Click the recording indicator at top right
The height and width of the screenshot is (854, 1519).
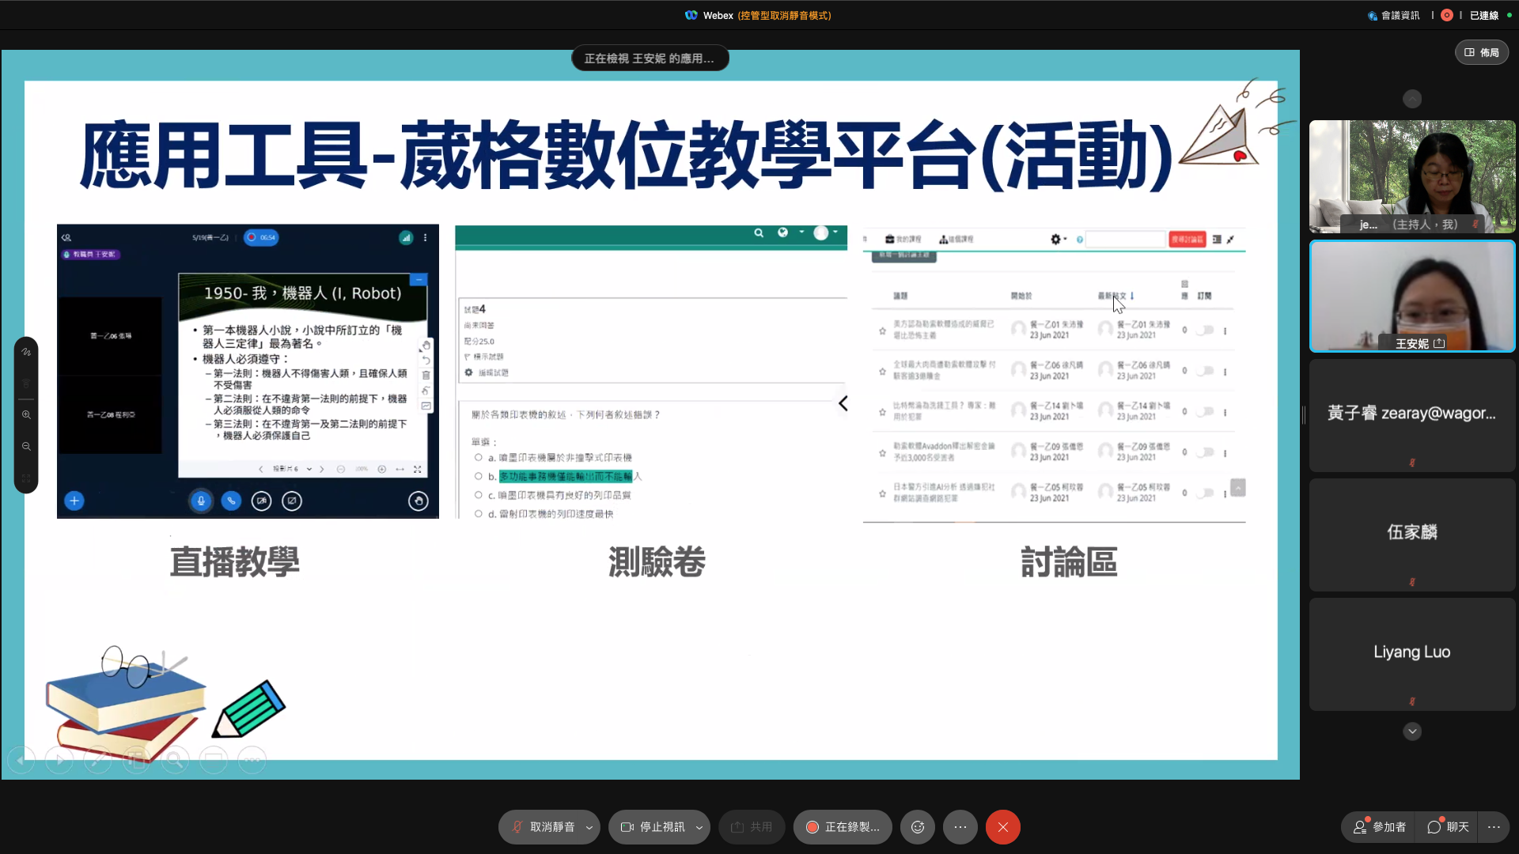coord(1447,15)
